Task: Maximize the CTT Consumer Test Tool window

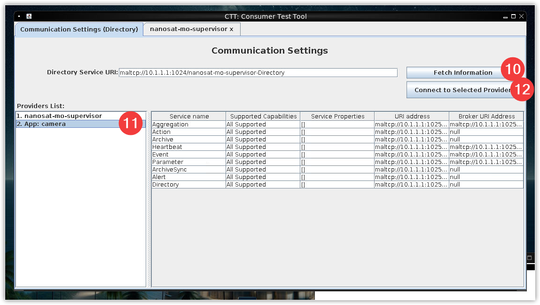Action: [x=513, y=16]
